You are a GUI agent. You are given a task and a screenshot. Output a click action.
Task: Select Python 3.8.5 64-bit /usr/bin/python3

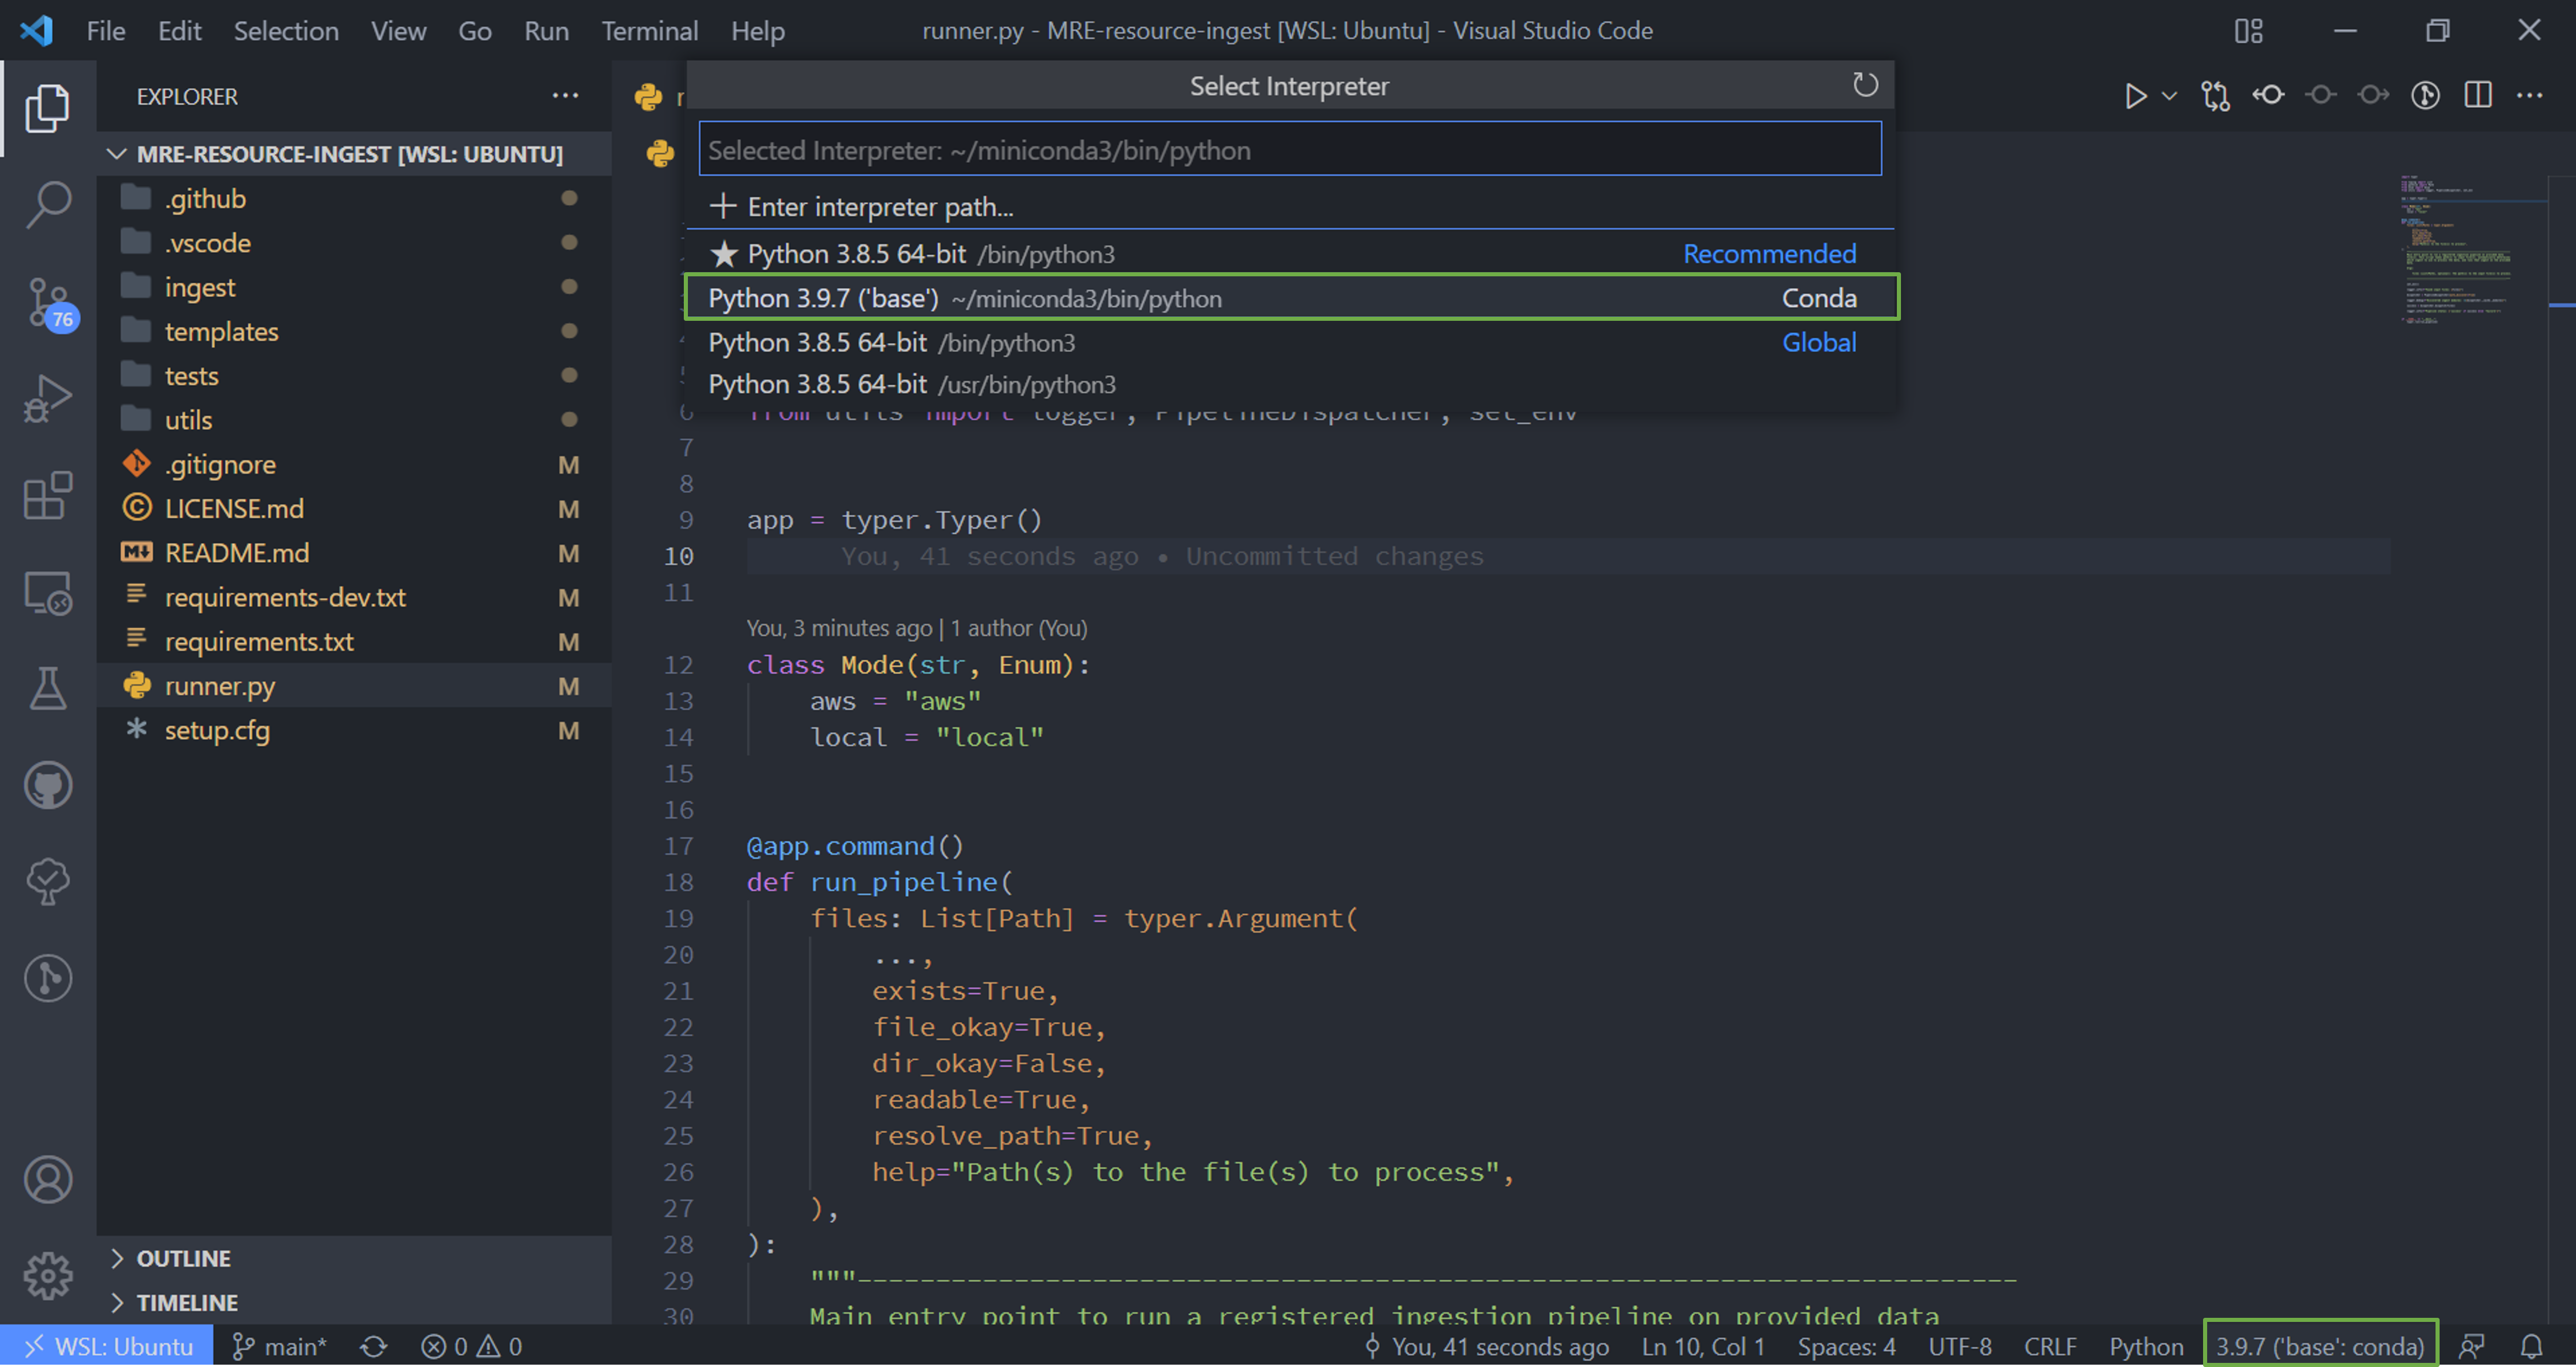[x=1290, y=385]
